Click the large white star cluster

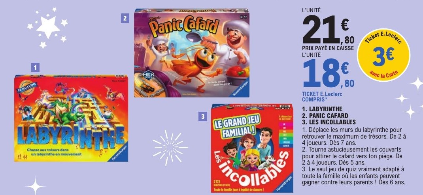(47, 28)
